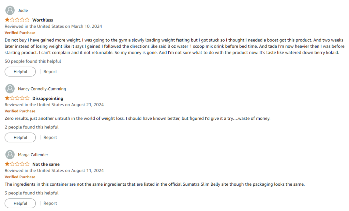The height and width of the screenshot is (211, 349).
Task: Click the star rating on Dissappointing review
Action: pos(17,98)
